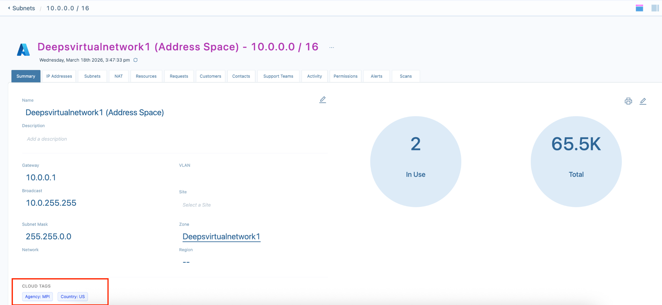Click the Region value dashes
Screen dimensions: 662x305
pyautogui.click(x=186, y=262)
